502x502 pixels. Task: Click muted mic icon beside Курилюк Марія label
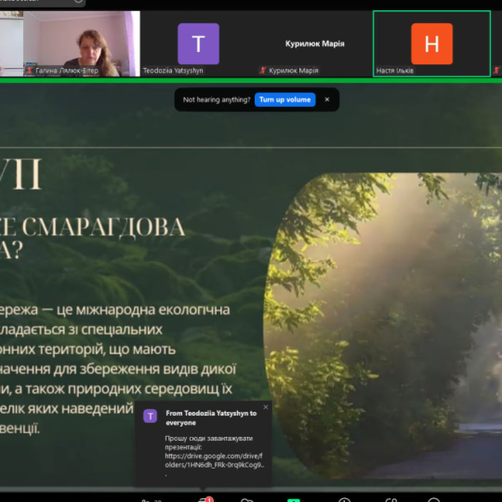(x=263, y=71)
